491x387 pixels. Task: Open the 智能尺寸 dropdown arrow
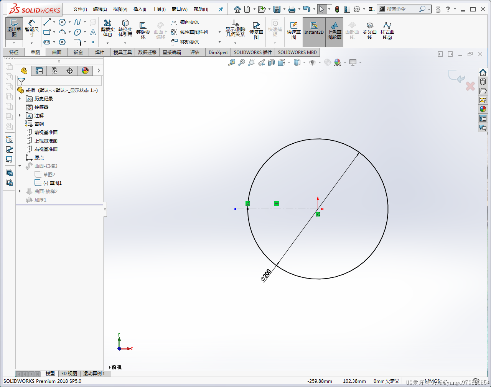click(32, 43)
